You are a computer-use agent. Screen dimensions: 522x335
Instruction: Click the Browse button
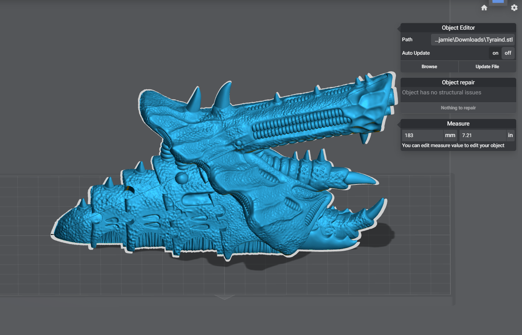coord(429,67)
